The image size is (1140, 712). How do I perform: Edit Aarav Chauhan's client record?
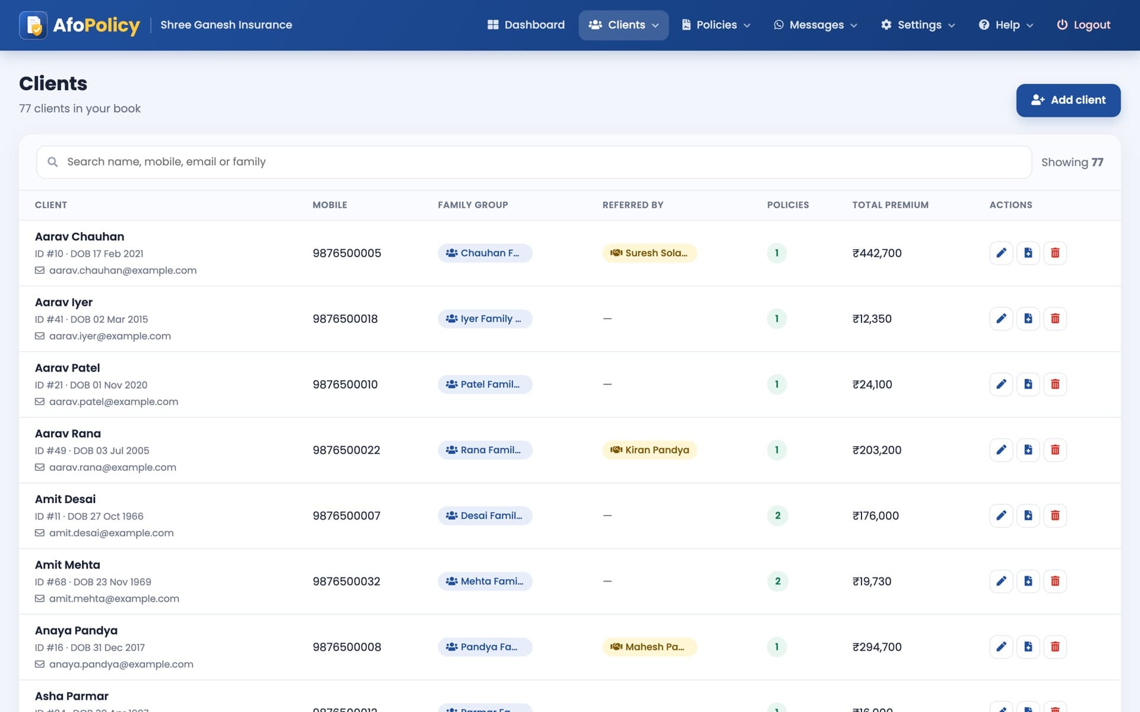tap(1001, 253)
